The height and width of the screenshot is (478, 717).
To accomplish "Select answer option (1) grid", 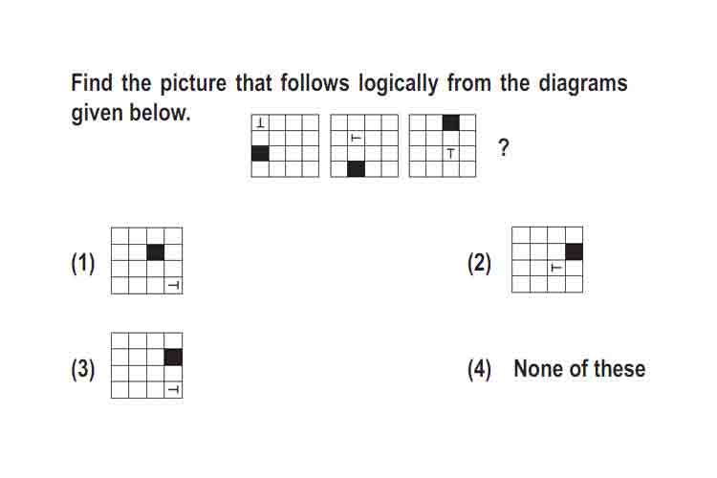I will point(147,261).
